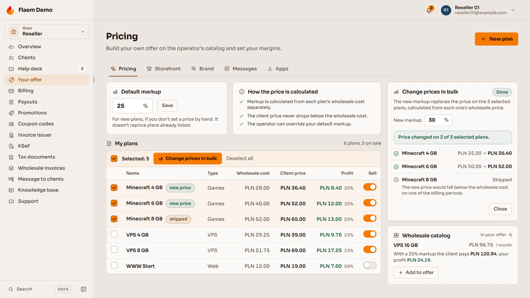Click the skipped badge on Minecraft 8 GB
Image resolution: width=530 pixels, height=298 pixels.
pyautogui.click(x=178, y=219)
